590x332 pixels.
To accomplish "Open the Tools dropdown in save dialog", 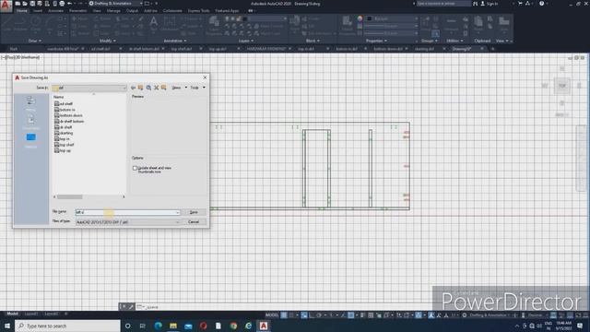I will coord(197,88).
